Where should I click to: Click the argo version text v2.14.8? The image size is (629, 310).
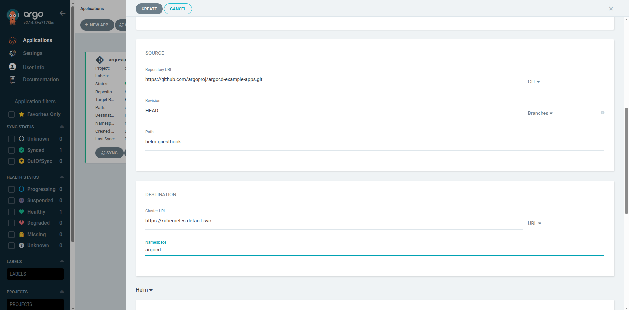point(39,23)
